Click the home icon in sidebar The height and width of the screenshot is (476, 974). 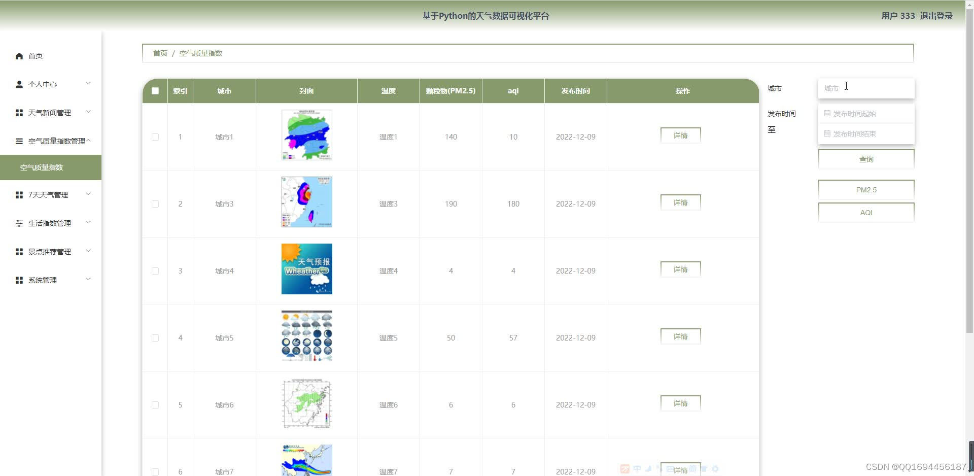tap(19, 56)
